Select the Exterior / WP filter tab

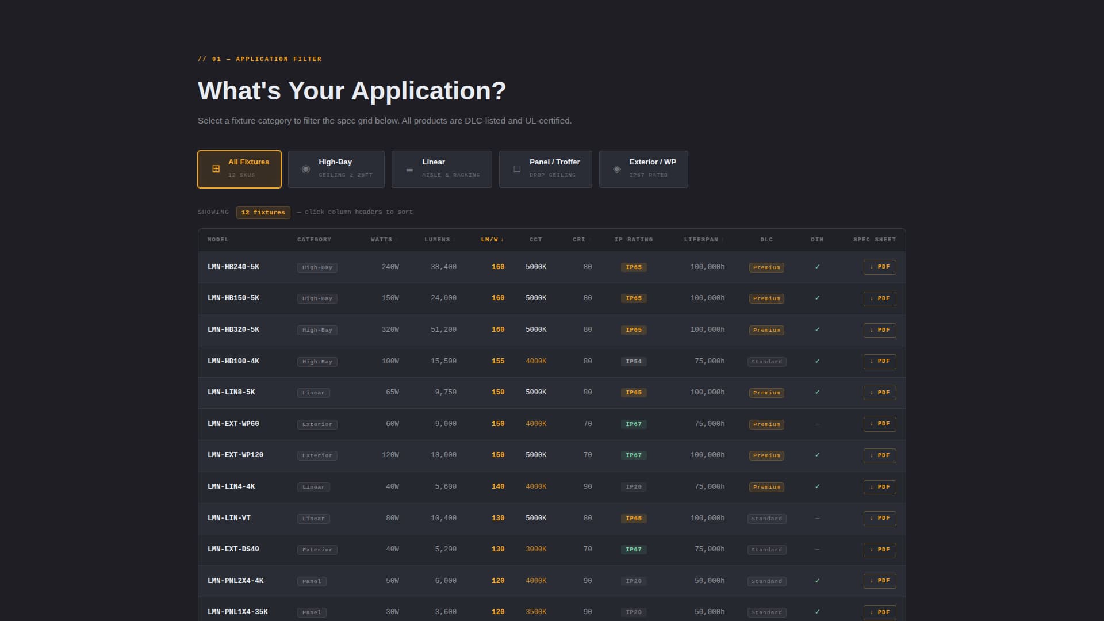coord(643,168)
